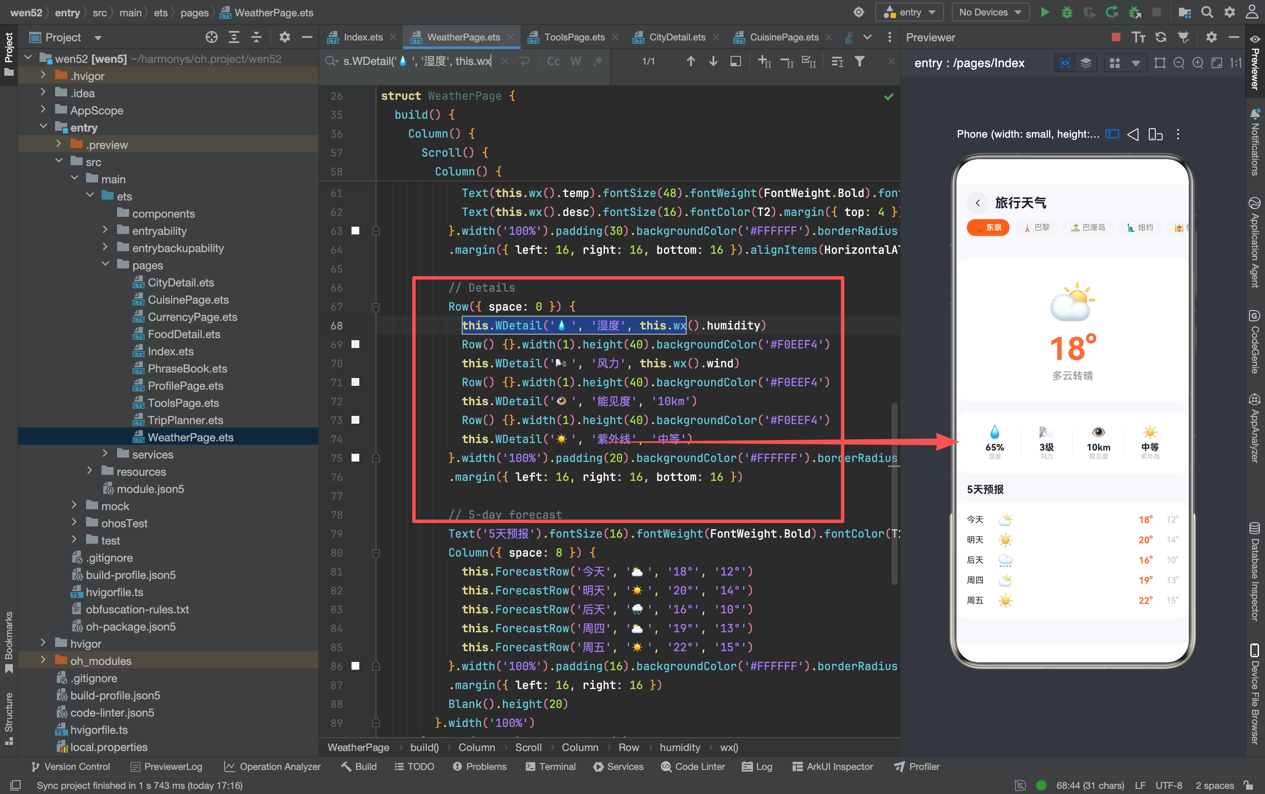Toggle match case Cc in search bar
The height and width of the screenshot is (794, 1265).
[x=553, y=62]
